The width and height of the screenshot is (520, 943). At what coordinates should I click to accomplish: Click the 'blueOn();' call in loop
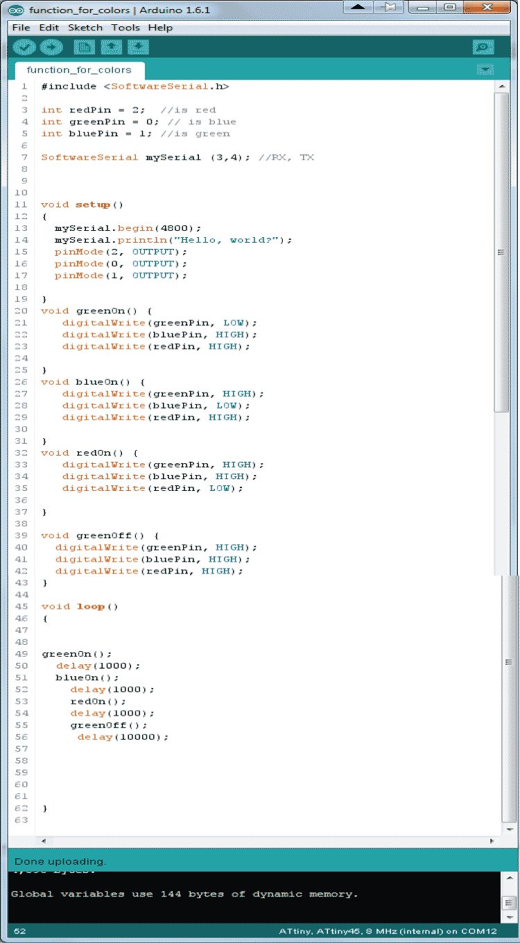pos(87,677)
